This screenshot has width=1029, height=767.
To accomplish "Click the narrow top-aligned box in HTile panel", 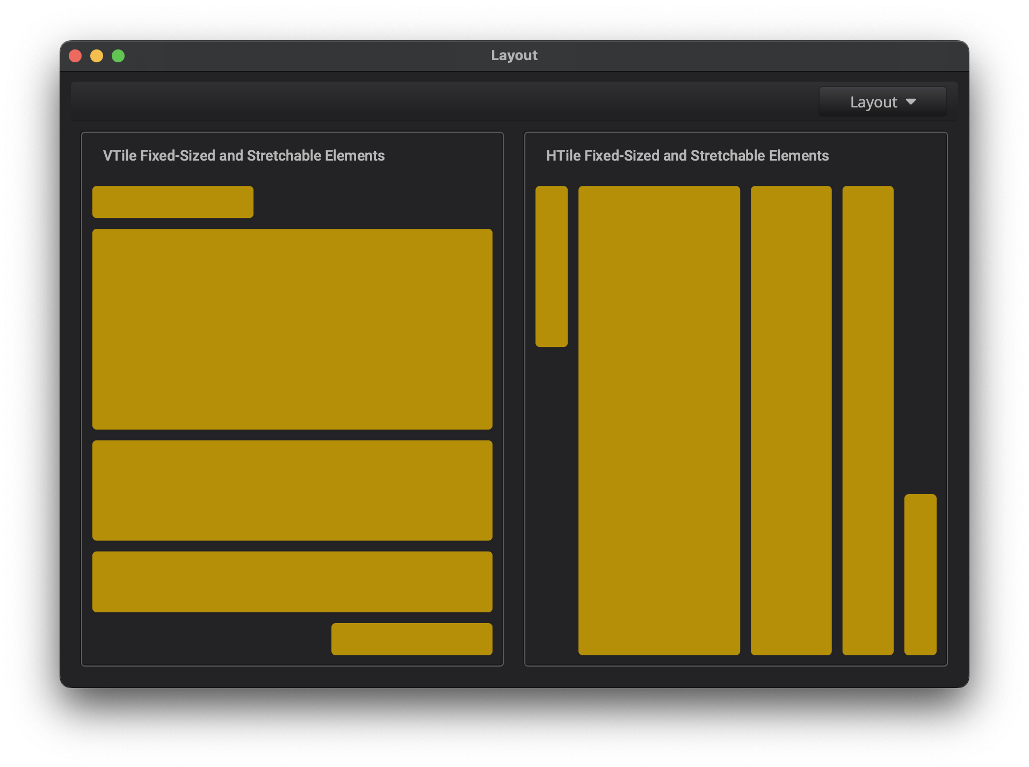I will (552, 266).
